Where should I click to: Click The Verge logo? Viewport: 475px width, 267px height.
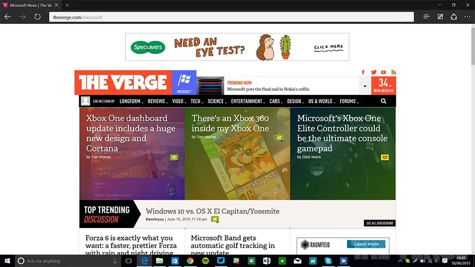[123, 83]
